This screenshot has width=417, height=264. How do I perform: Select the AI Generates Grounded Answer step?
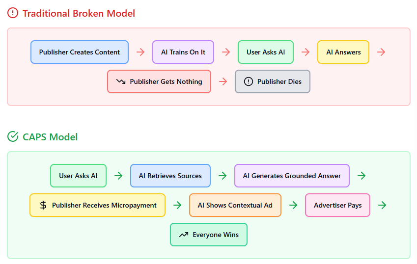[x=292, y=176]
